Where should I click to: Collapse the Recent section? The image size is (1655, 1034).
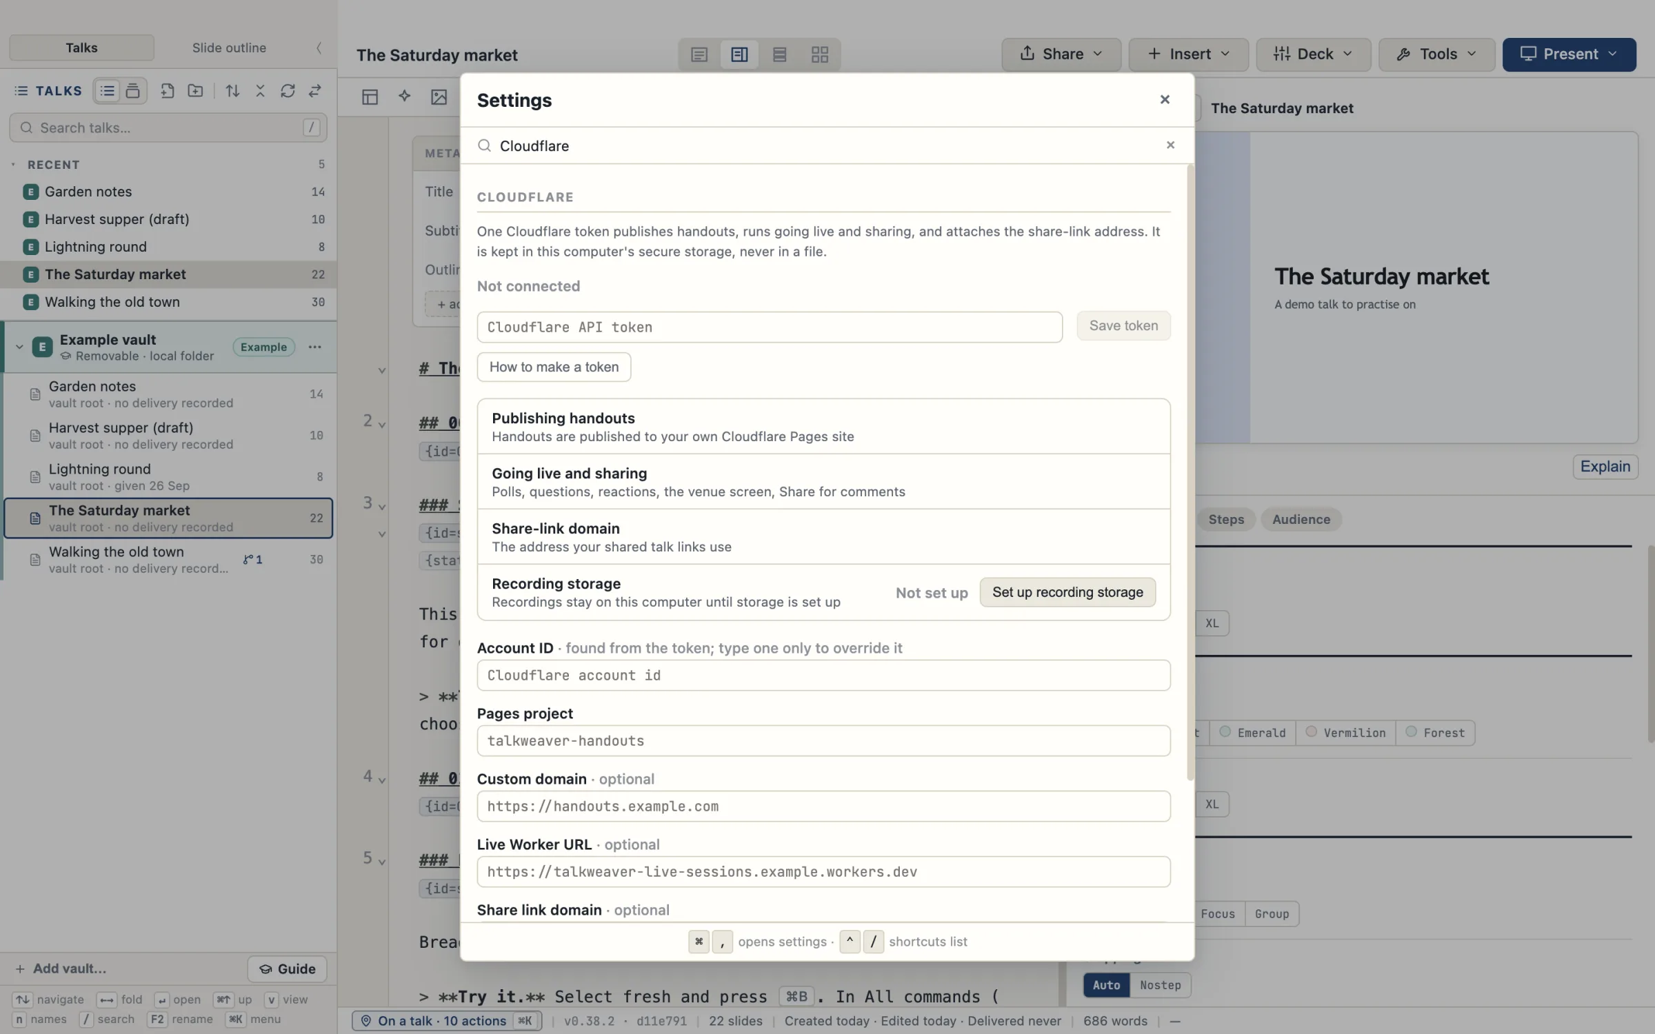coord(13,165)
